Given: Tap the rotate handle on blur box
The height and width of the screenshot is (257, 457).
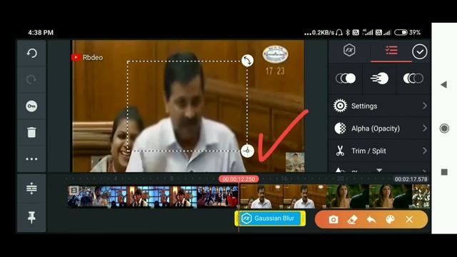Looking at the screenshot, I should (248, 60).
